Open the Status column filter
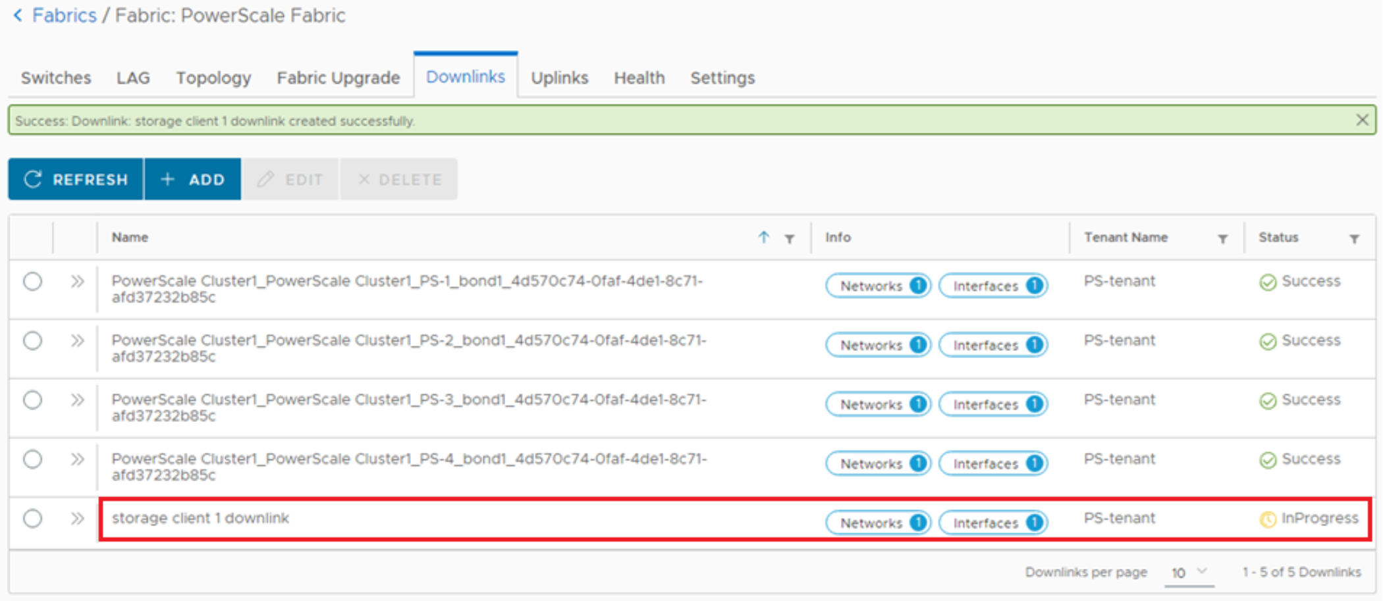The width and height of the screenshot is (1383, 601). [x=1354, y=238]
